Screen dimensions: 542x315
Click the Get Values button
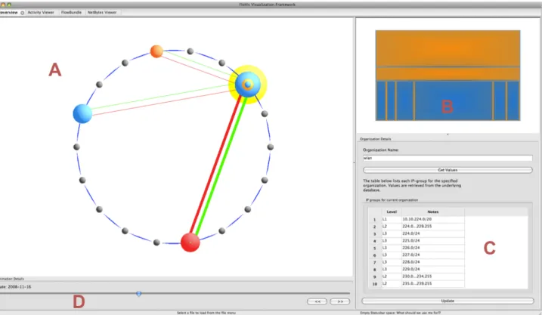pos(448,170)
